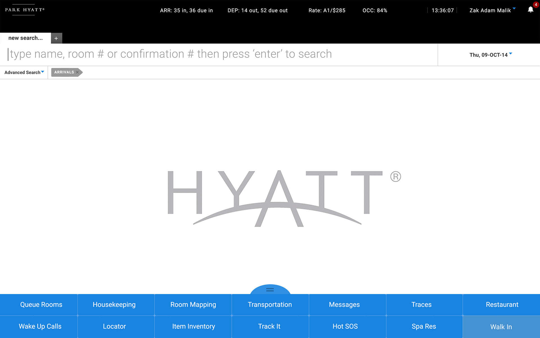This screenshot has height=338, width=540.
Task: Launch Track It
Action: 270,327
